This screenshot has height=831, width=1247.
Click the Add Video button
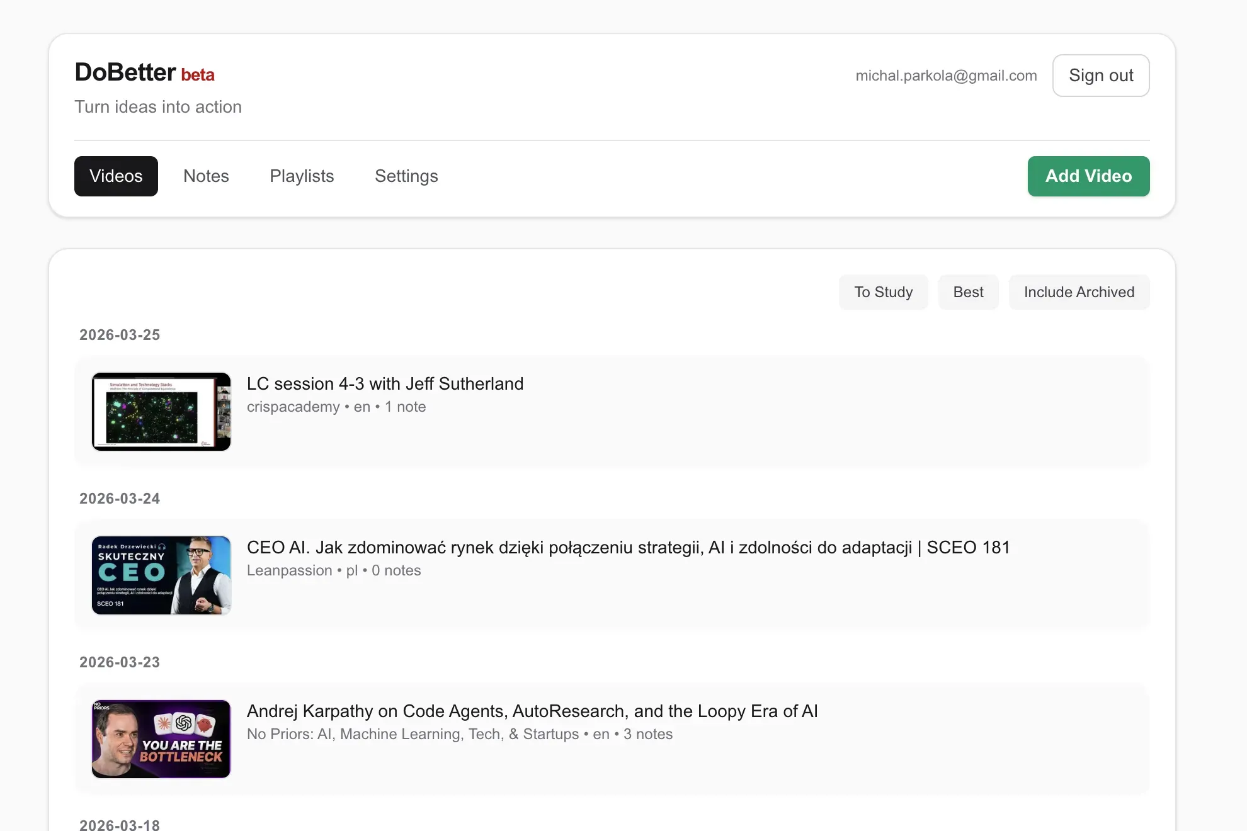tap(1088, 176)
